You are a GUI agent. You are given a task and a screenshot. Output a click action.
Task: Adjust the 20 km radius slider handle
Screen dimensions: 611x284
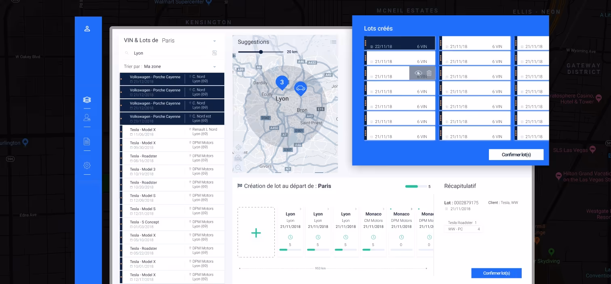[261, 52]
